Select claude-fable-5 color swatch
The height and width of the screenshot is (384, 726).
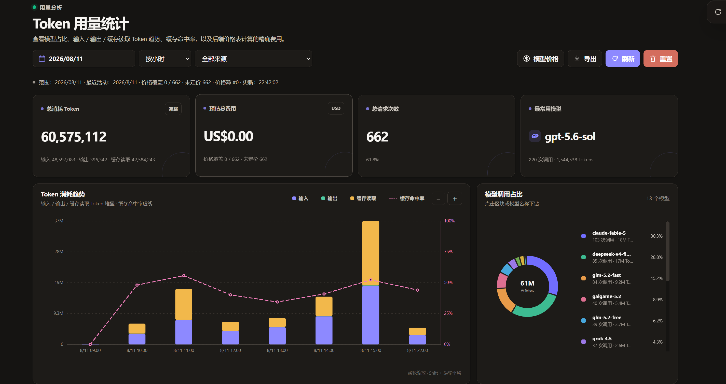[x=583, y=236]
